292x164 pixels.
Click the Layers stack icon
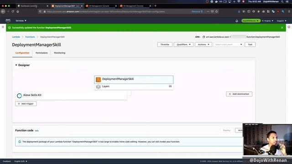[98, 87]
